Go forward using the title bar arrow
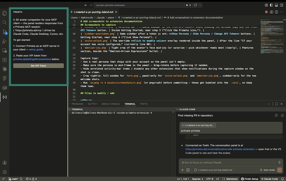 click(x=91, y=5)
